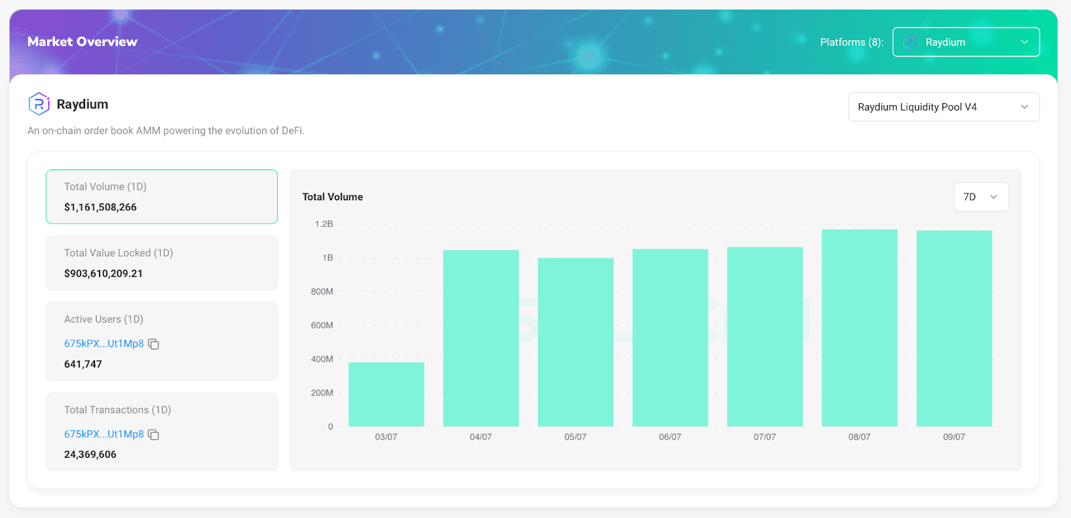Click the 1B y-axis label

click(x=327, y=258)
